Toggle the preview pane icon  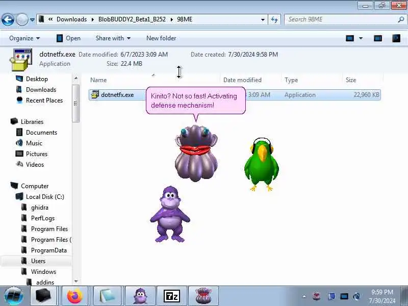pyautogui.click(x=377, y=39)
